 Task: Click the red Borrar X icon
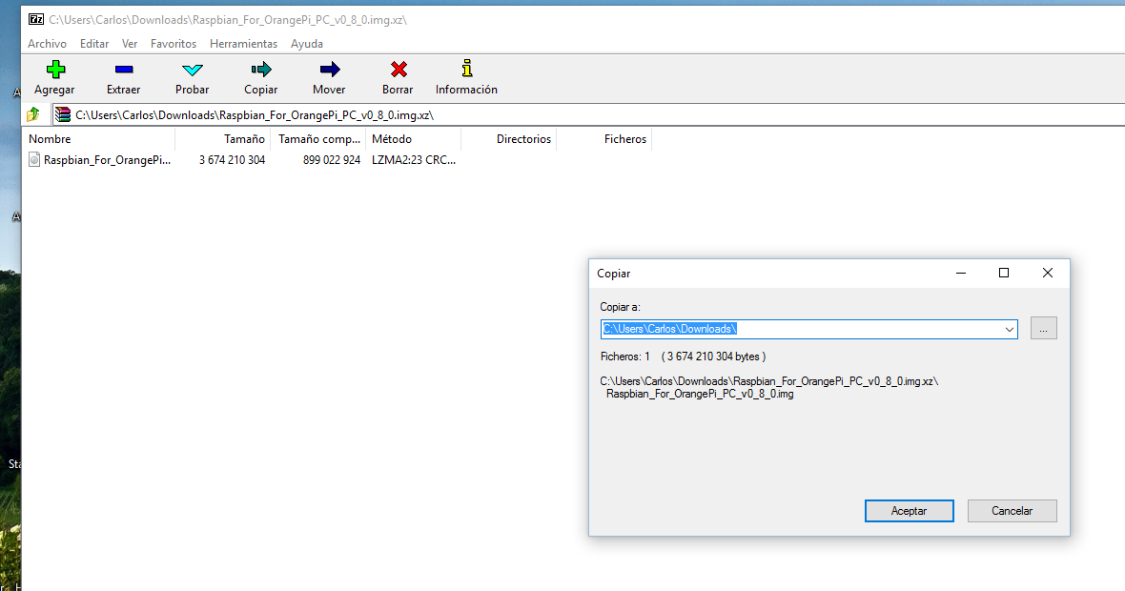tap(399, 70)
